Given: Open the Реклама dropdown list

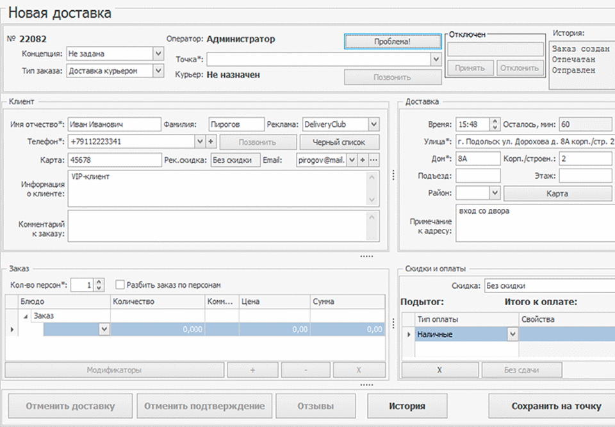Looking at the screenshot, I should click(x=374, y=124).
